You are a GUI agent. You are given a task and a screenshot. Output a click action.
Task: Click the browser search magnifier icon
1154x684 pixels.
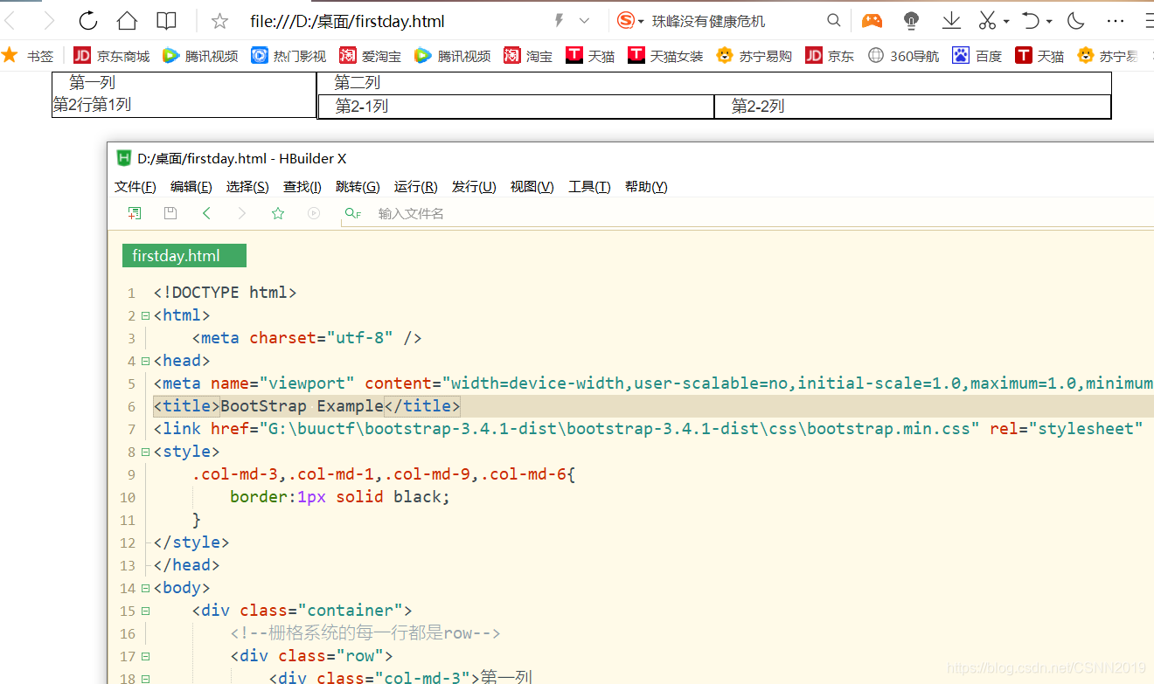(834, 21)
